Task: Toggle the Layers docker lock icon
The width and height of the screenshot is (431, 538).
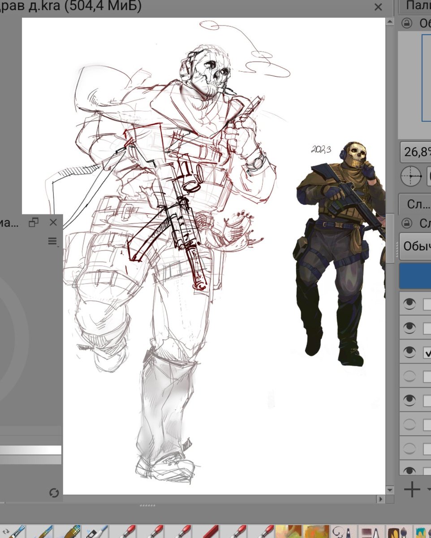Action: click(406, 223)
